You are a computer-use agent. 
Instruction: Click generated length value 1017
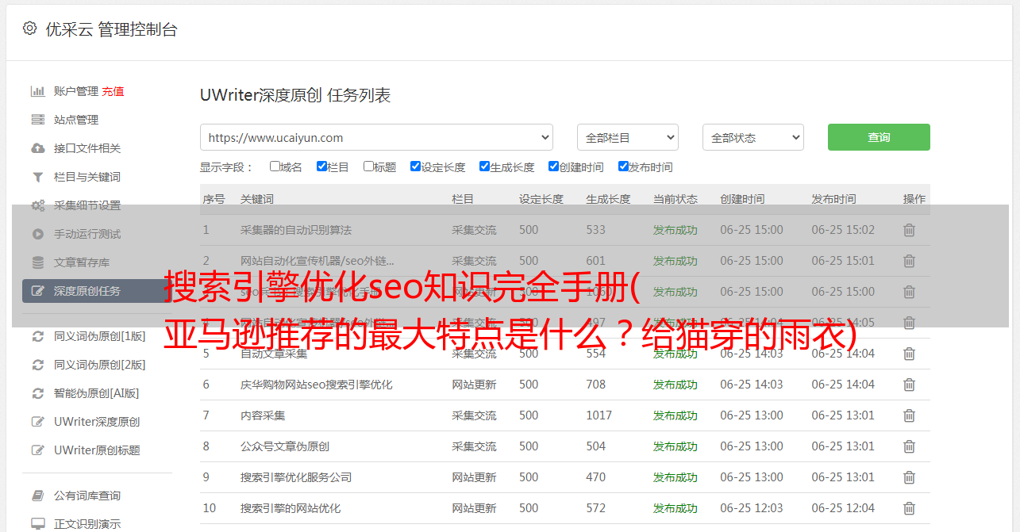599,415
